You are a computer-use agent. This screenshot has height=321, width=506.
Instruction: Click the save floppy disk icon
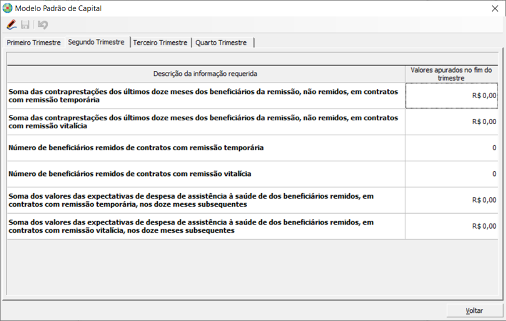pos(26,25)
